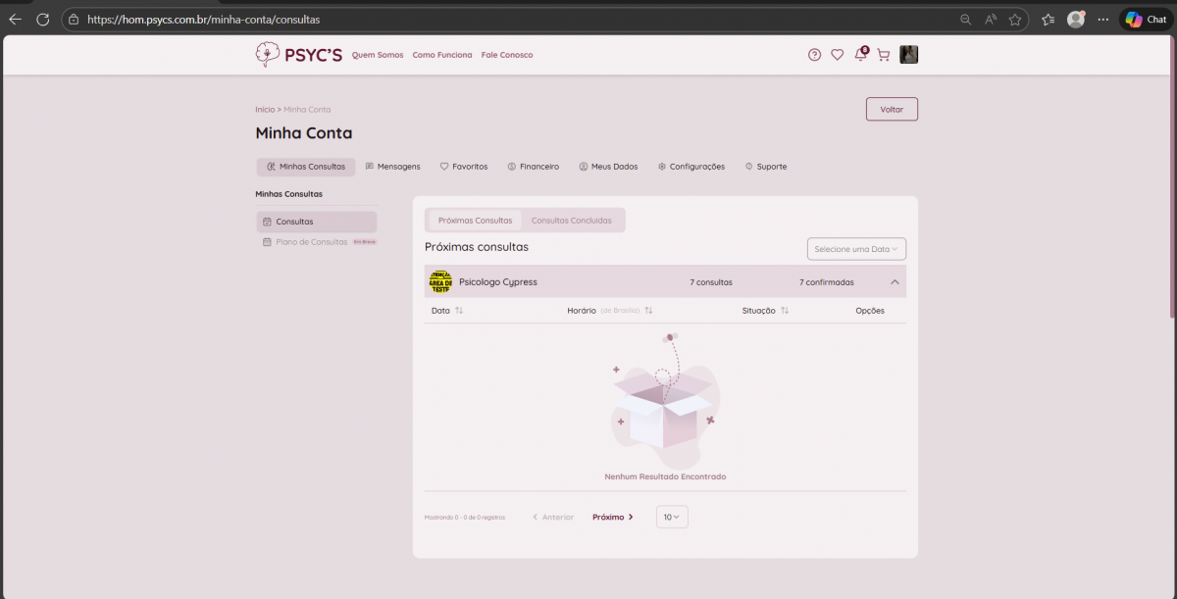Image resolution: width=1177 pixels, height=599 pixels.
Task: Click the Próximo pagination link
Action: (x=612, y=517)
